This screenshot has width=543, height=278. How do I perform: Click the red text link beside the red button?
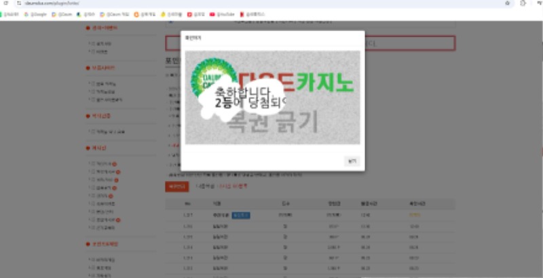pos(232,186)
